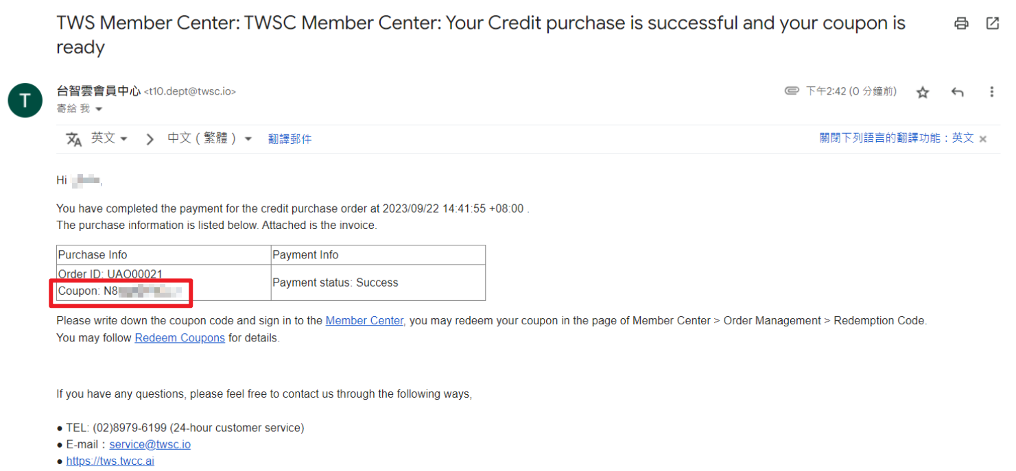Turn off translation for 英文 link

click(x=897, y=138)
